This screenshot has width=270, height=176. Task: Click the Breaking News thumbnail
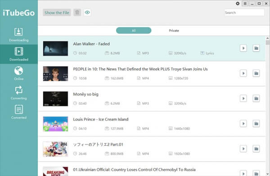pos(55,172)
